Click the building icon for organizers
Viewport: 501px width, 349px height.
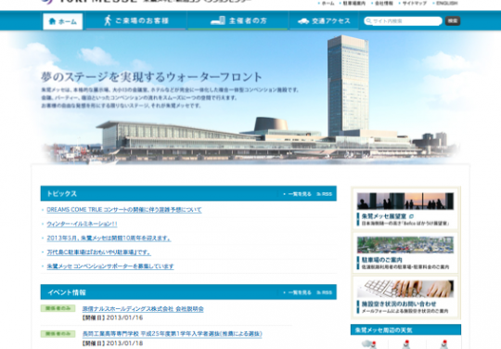[x=218, y=20]
